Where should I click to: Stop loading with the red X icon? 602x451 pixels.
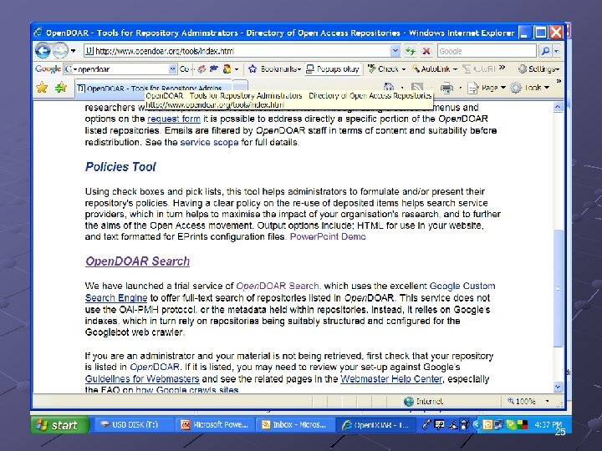[x=426, y=51]
